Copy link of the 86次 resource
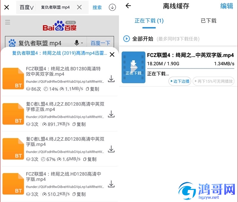 pyautogui.click(x=93, y=89)
